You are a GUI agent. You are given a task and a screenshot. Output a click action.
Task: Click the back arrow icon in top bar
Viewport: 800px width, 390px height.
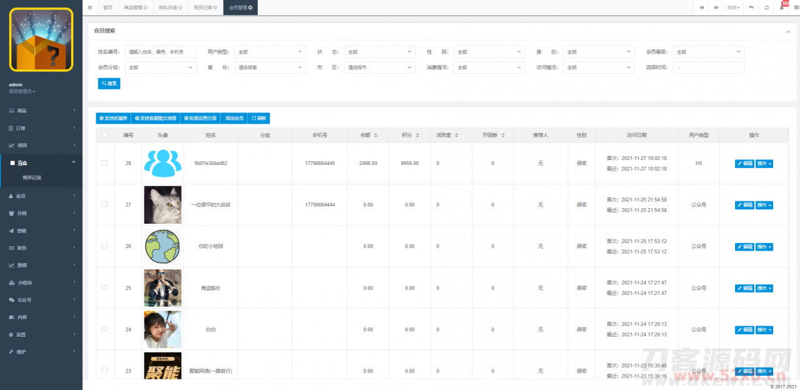pos(751,7)
